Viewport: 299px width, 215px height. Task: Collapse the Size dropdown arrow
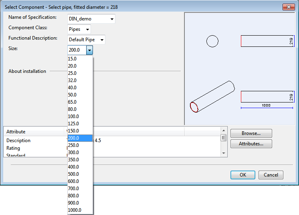pyautogui.click(x=89, y=50)
